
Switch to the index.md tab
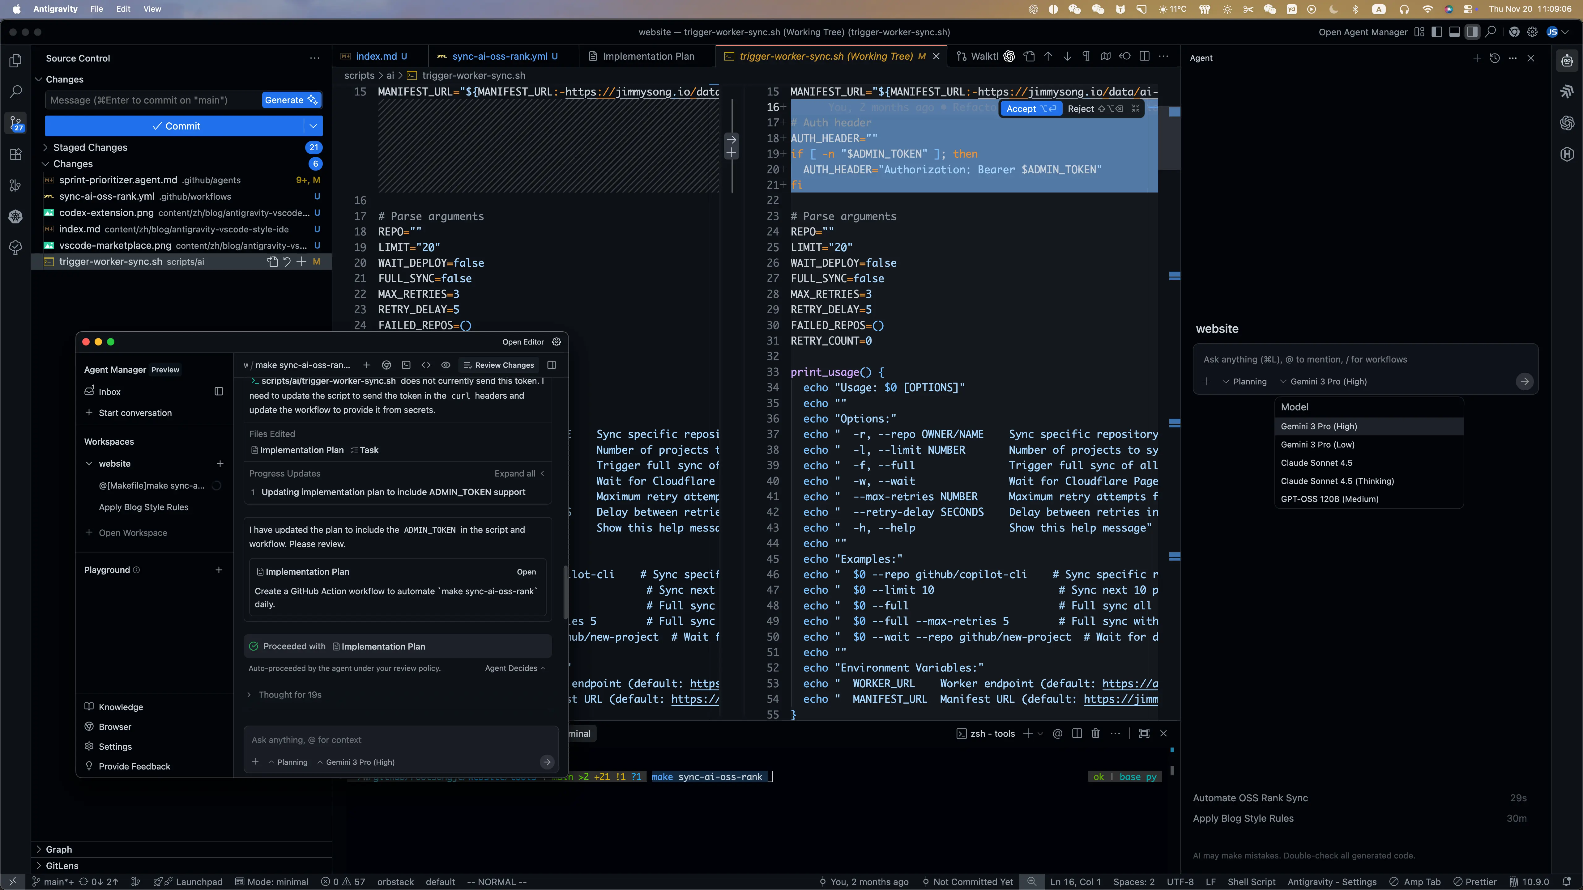(x=376, y=56)
